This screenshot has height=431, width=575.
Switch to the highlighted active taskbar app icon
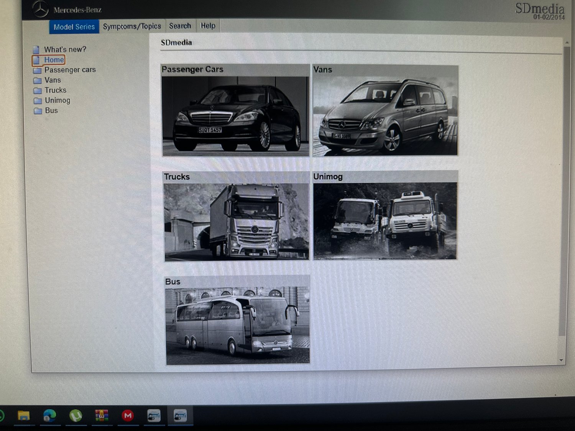tap(180, 416)
